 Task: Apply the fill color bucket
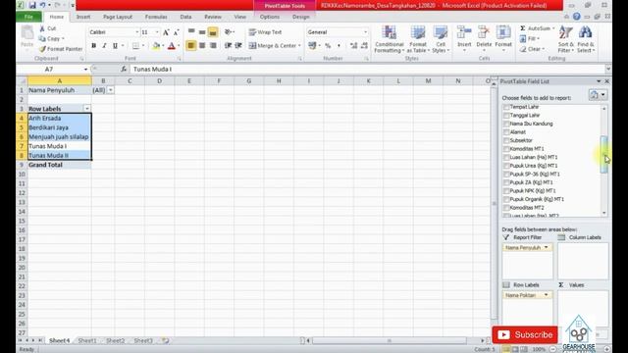click(x=157, y=46)
